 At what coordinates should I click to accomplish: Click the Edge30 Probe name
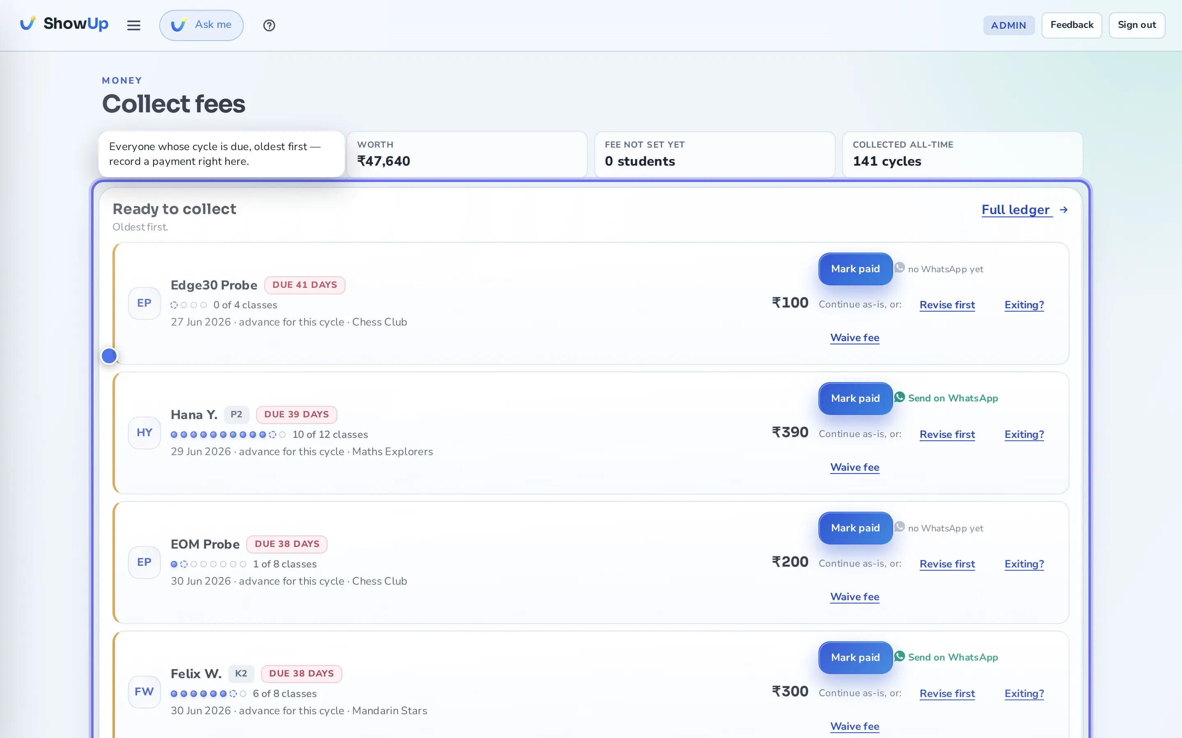click(214, 285)
